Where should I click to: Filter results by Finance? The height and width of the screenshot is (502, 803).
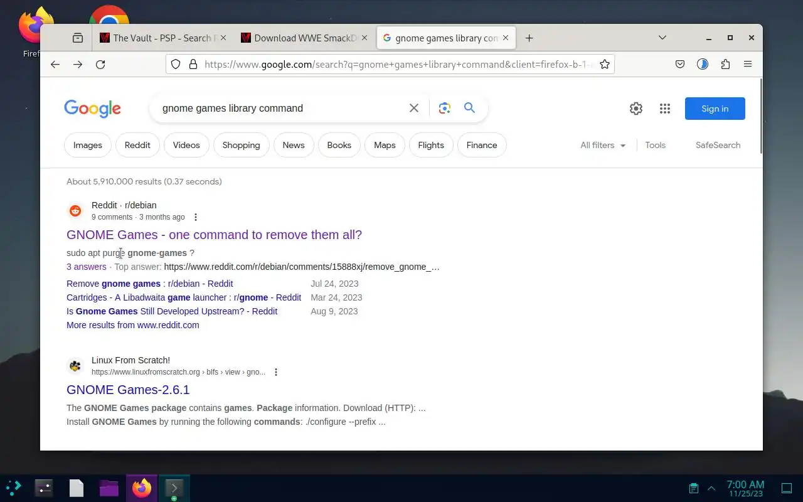point(482,145)
